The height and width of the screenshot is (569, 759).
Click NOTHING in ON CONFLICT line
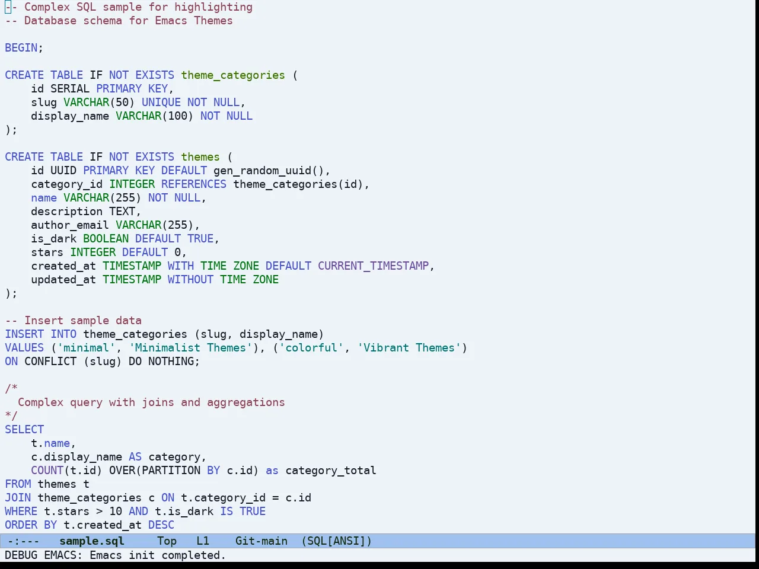click(x=171, y=361)
